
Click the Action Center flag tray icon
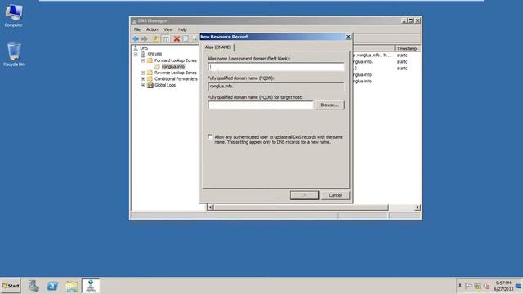(468, 286)
